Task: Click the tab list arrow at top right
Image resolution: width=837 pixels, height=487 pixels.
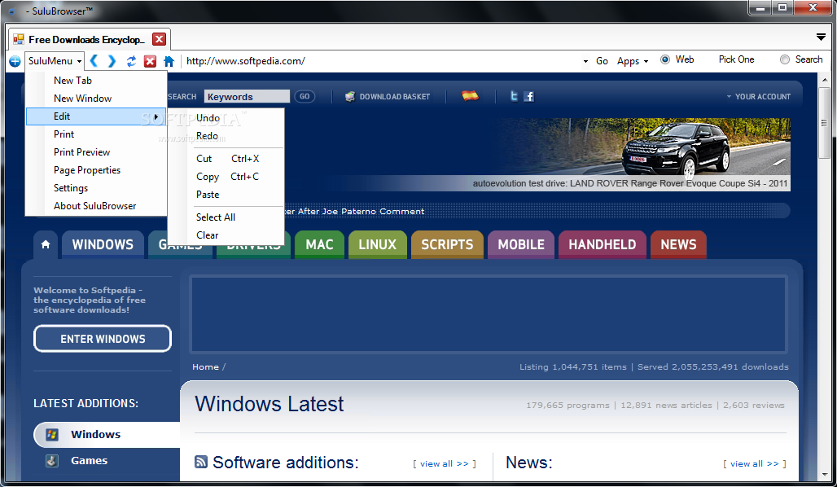Action: tap(821, 37)
